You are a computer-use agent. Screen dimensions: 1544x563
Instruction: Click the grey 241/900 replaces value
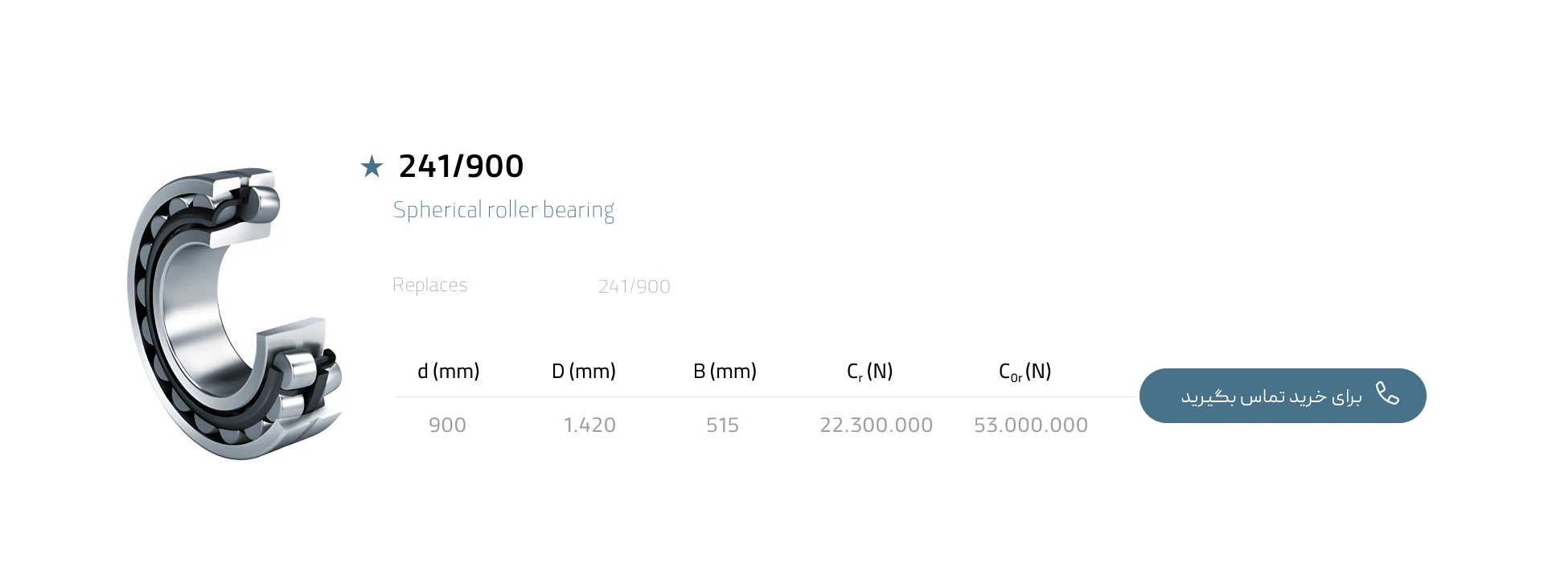634,286
